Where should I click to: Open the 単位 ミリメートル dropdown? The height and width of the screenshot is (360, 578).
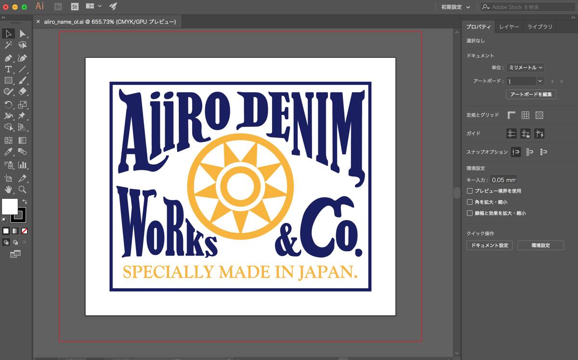[525, 68]
